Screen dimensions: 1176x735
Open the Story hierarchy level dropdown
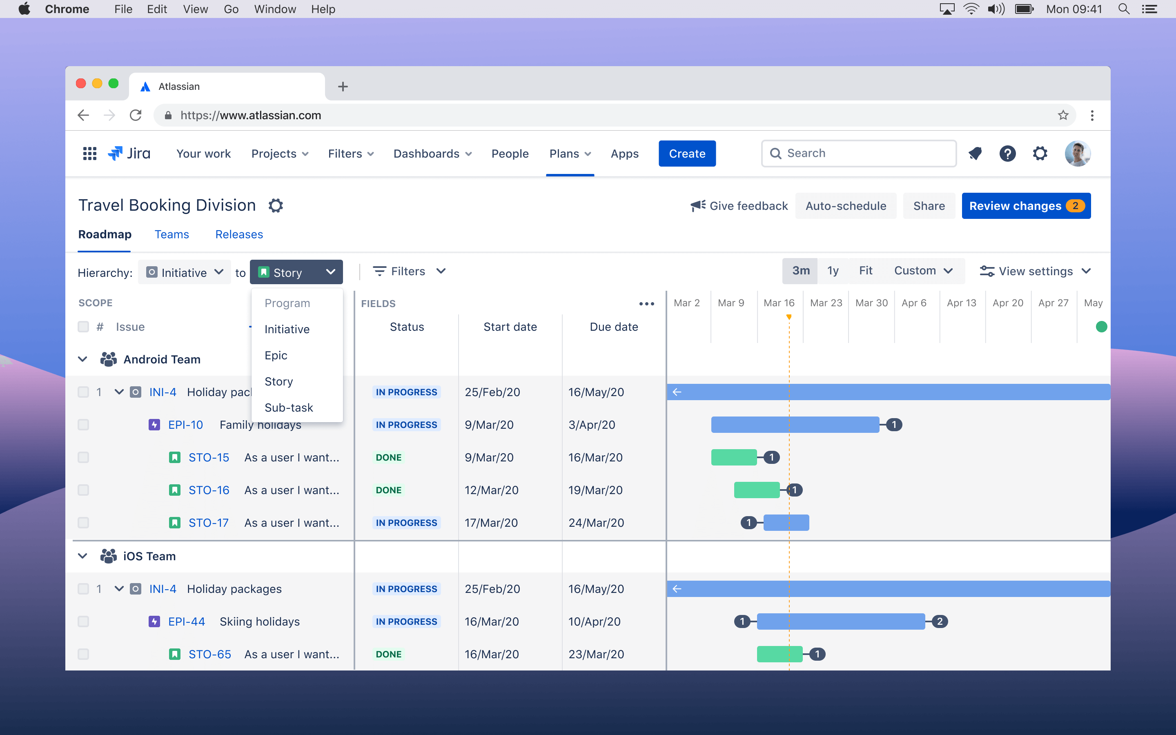click(296, 272)
